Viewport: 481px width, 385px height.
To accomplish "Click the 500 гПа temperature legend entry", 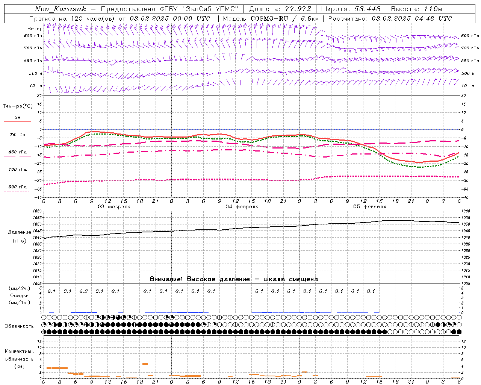I will tap(17, 187).
